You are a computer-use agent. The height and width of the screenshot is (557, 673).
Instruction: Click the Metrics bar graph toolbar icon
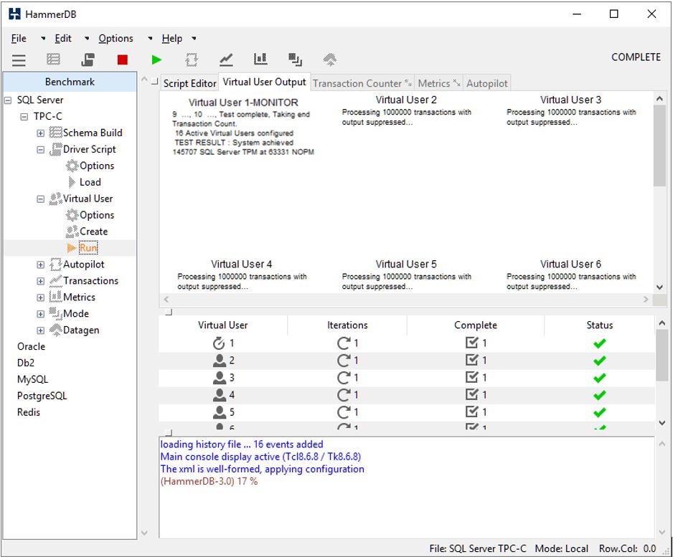tap(260, 60)
